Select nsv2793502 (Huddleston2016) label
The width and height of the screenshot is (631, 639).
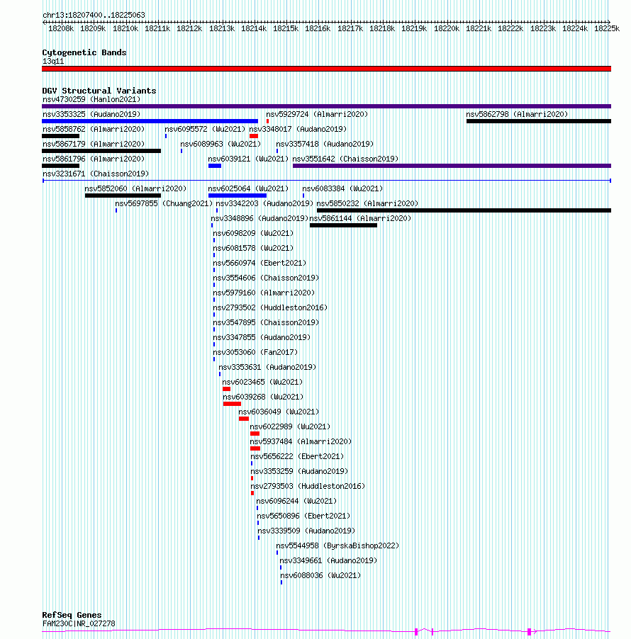pyautogui.click(x=270, y=307)
